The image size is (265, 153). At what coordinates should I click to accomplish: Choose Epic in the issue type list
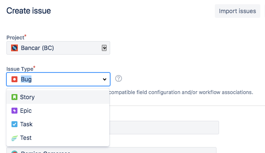[x=58, y=111]
